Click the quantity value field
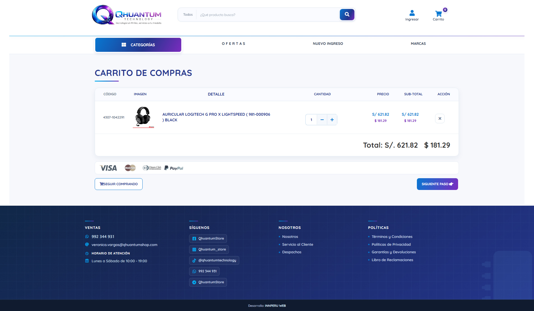The width and height of the screenshot is (534, 311). click(311, 120)
